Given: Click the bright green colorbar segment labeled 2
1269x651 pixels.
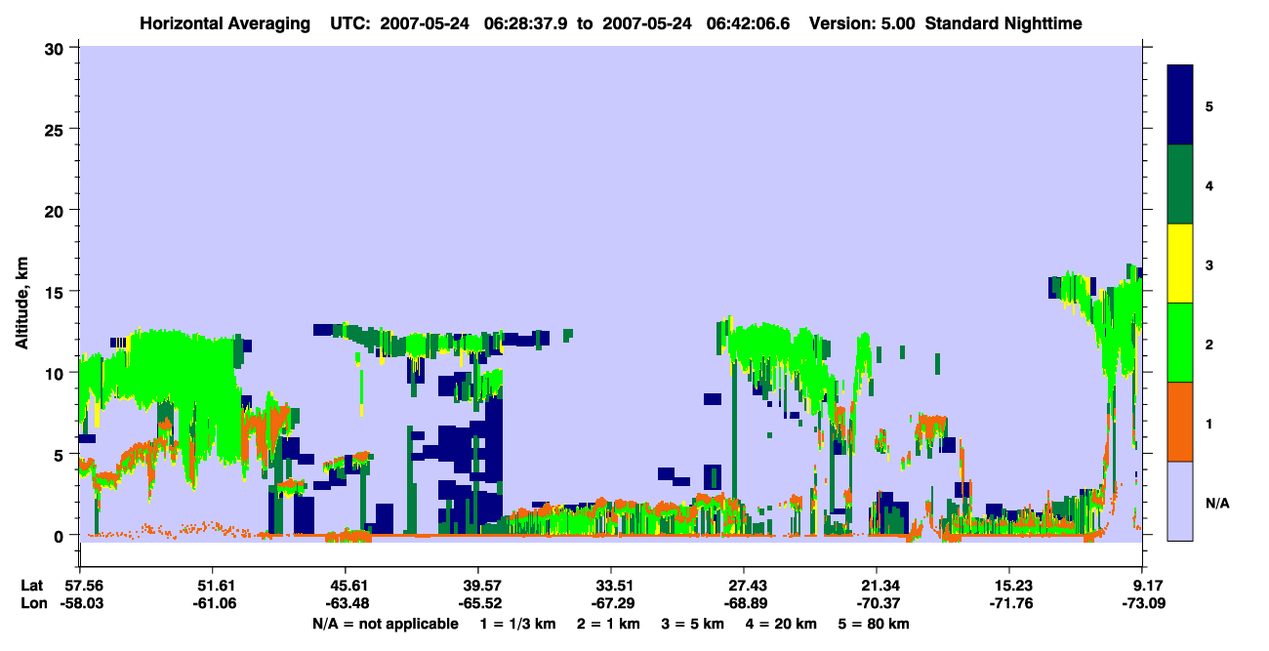Looking at the screenshot, I should [x=1180, y=343].
